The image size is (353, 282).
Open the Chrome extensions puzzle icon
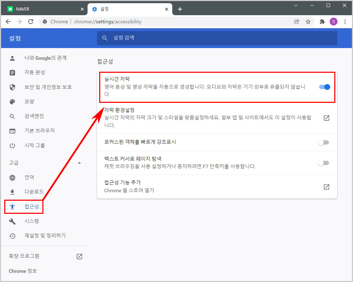coord(322,22)
